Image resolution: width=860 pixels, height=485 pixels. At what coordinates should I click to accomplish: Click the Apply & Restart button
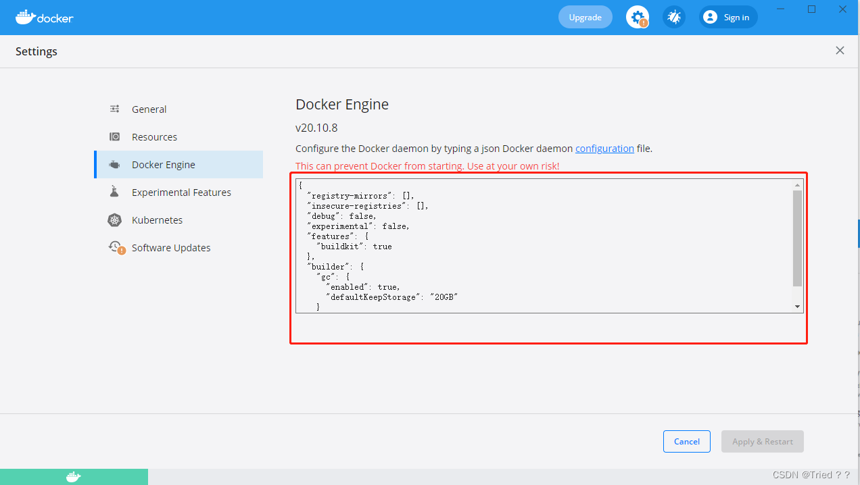763,441
